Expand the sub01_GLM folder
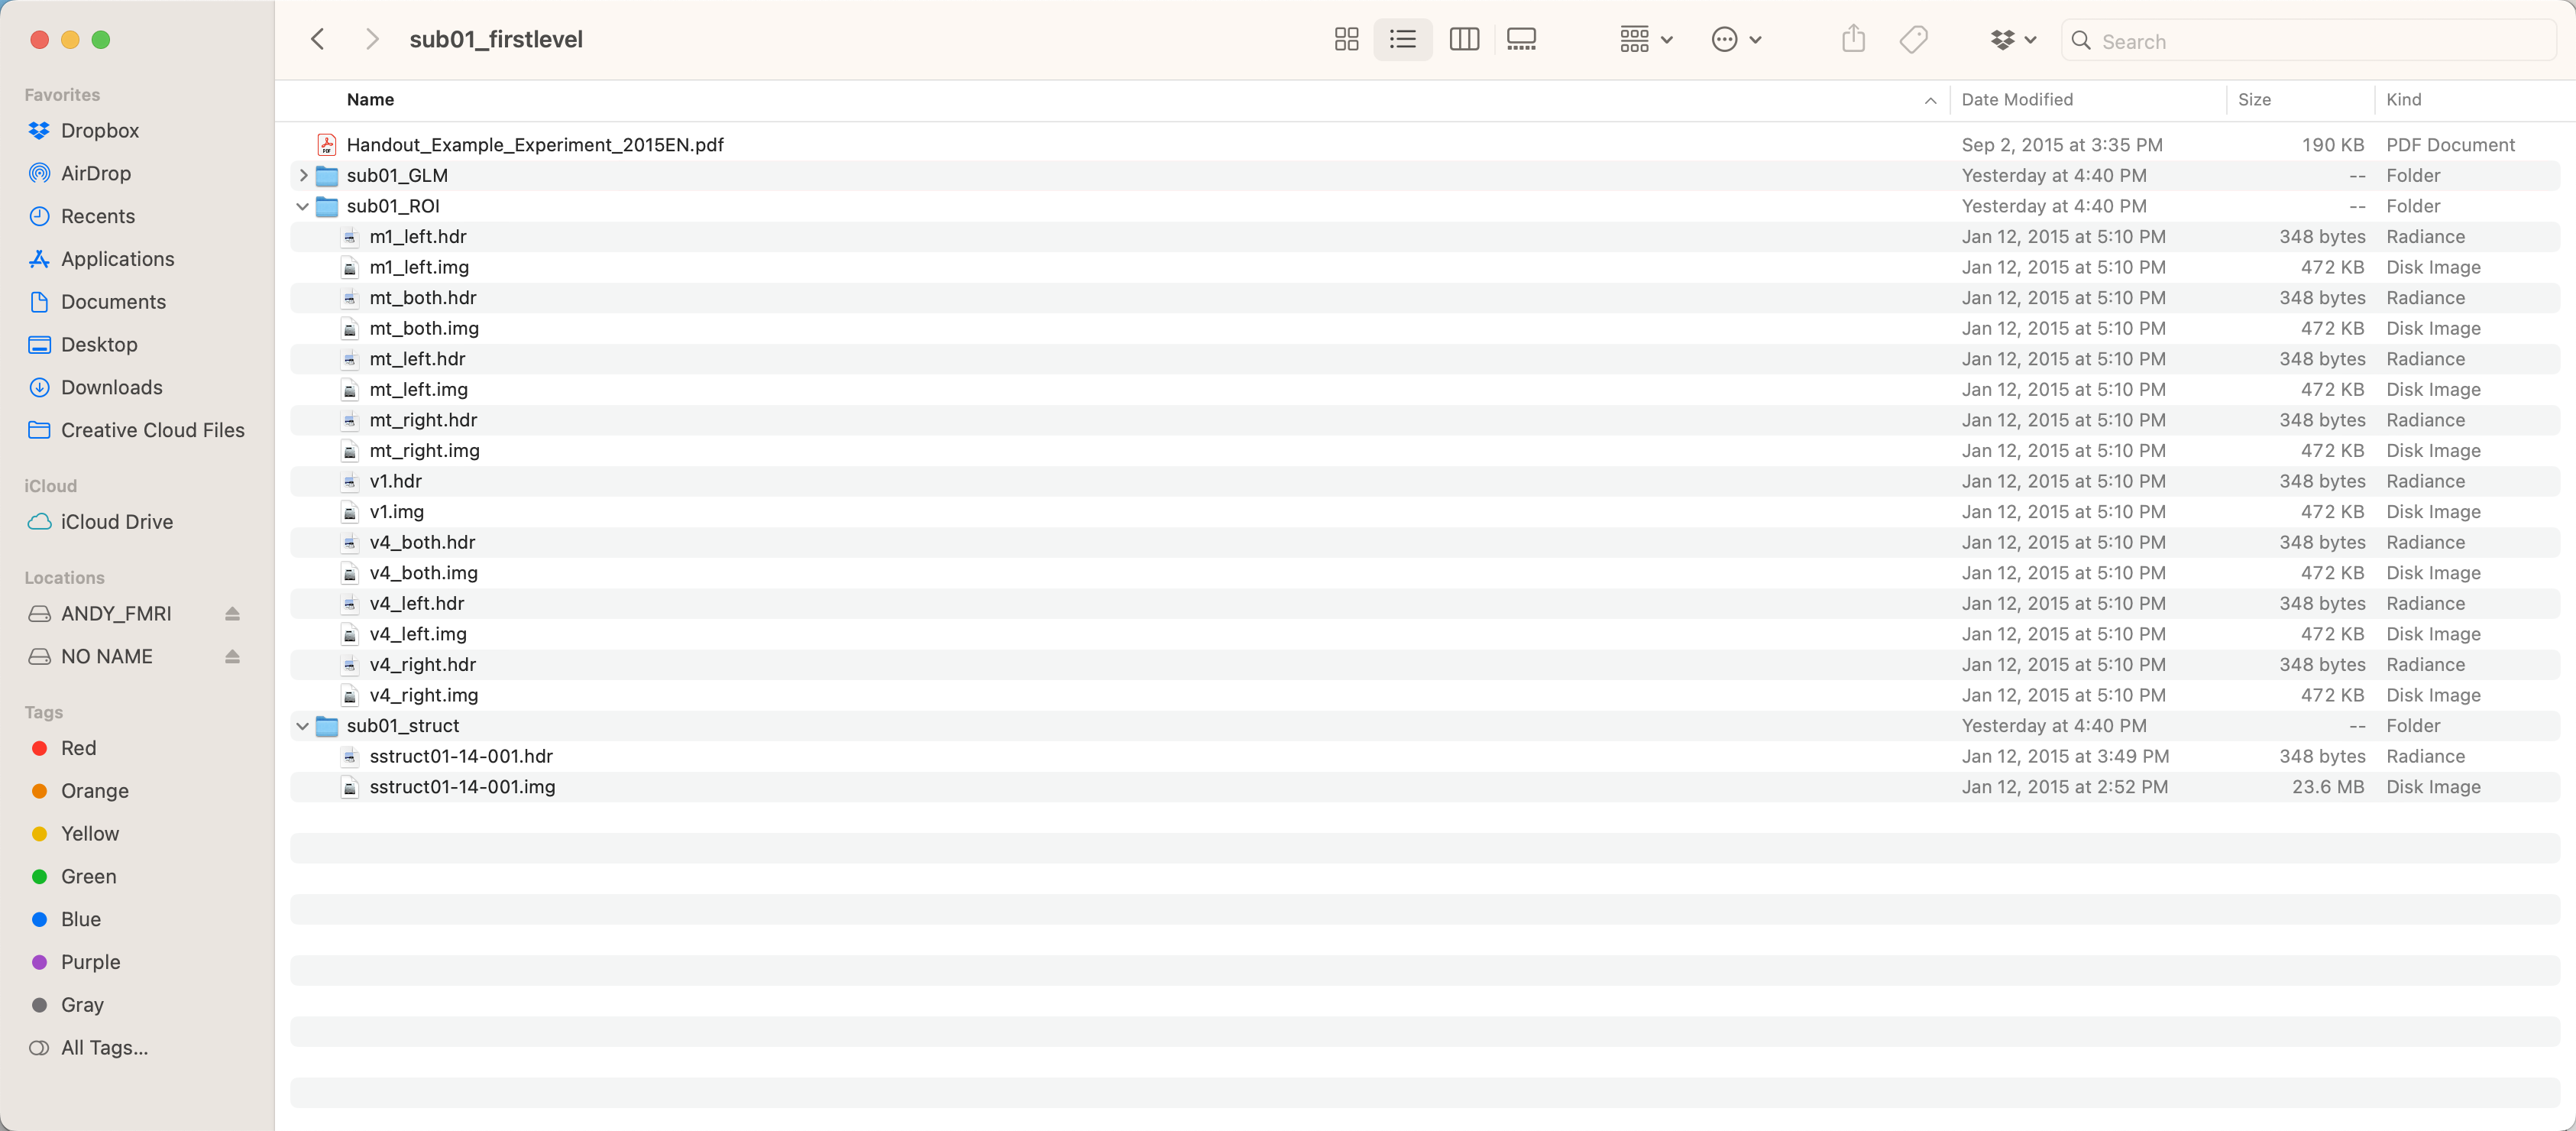 point(303,175)
